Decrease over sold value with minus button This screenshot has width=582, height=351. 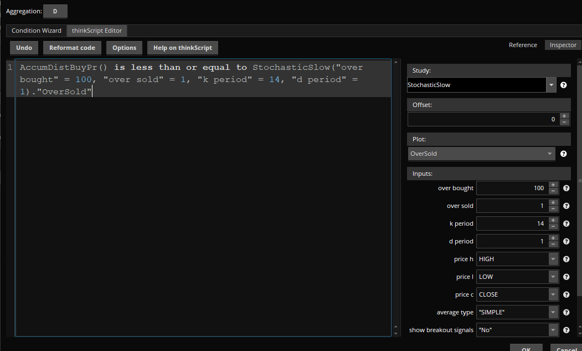click(553, 209)
